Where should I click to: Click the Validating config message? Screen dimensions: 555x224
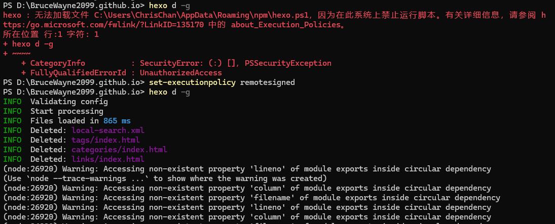(x=69, y=102)
